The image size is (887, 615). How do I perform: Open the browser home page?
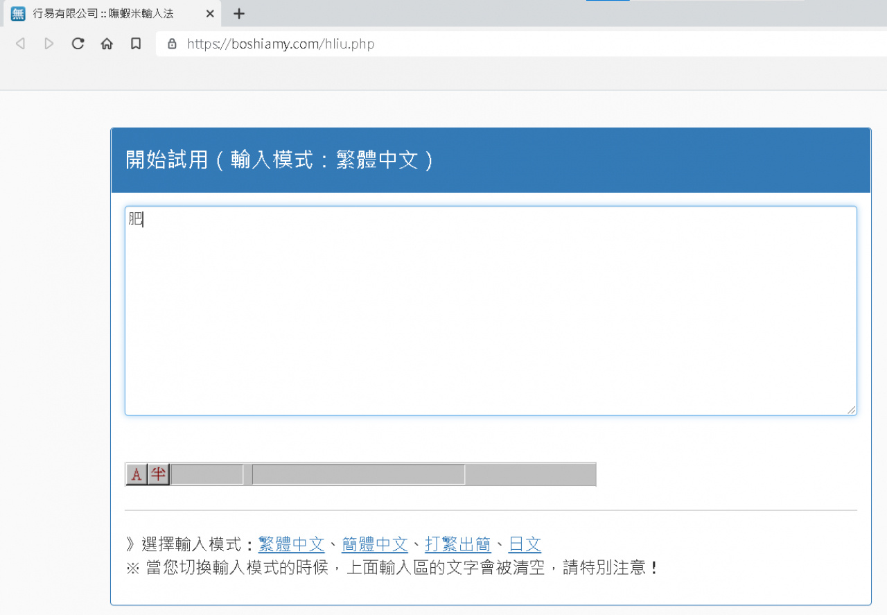coord(107,43)
